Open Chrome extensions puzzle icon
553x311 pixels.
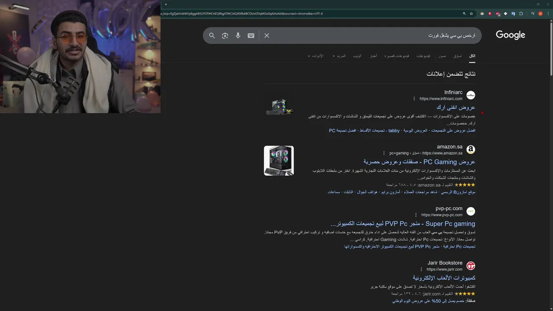pos(521,13)
